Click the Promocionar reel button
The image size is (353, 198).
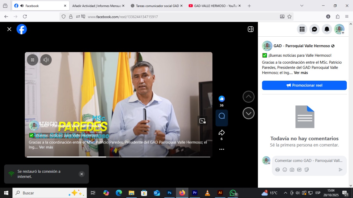(304, 85)
